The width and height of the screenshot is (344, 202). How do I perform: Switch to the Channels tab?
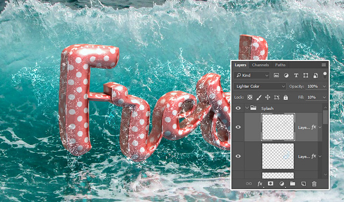260,65
